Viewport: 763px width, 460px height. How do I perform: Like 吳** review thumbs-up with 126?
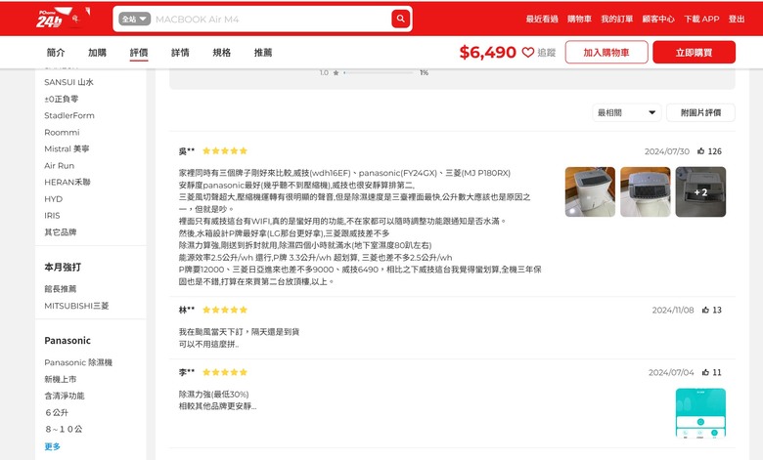pyautogui.click(x=700, y=151)
